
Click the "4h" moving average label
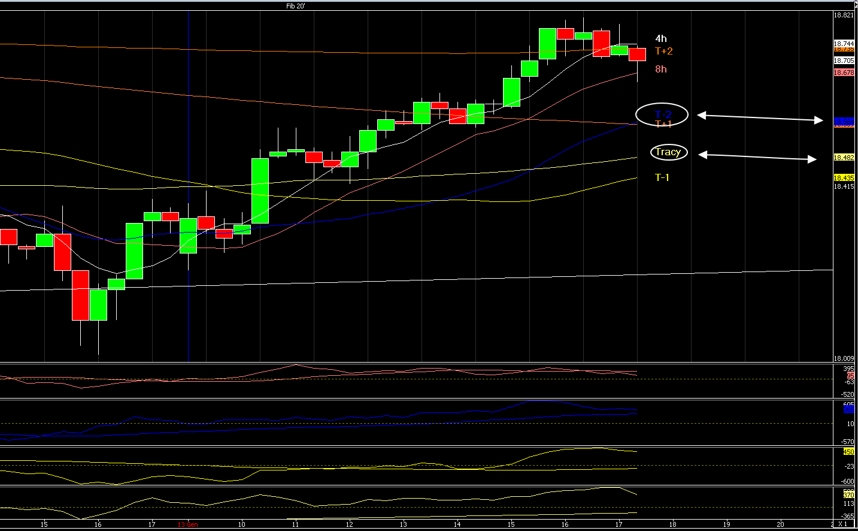point(661,39)
